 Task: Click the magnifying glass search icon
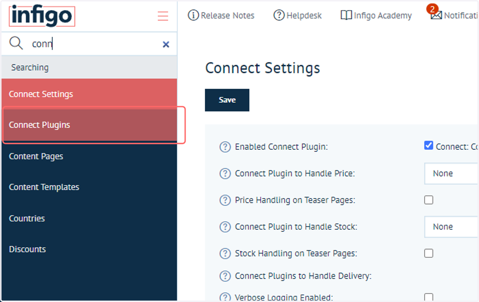[x=16, y=43]
